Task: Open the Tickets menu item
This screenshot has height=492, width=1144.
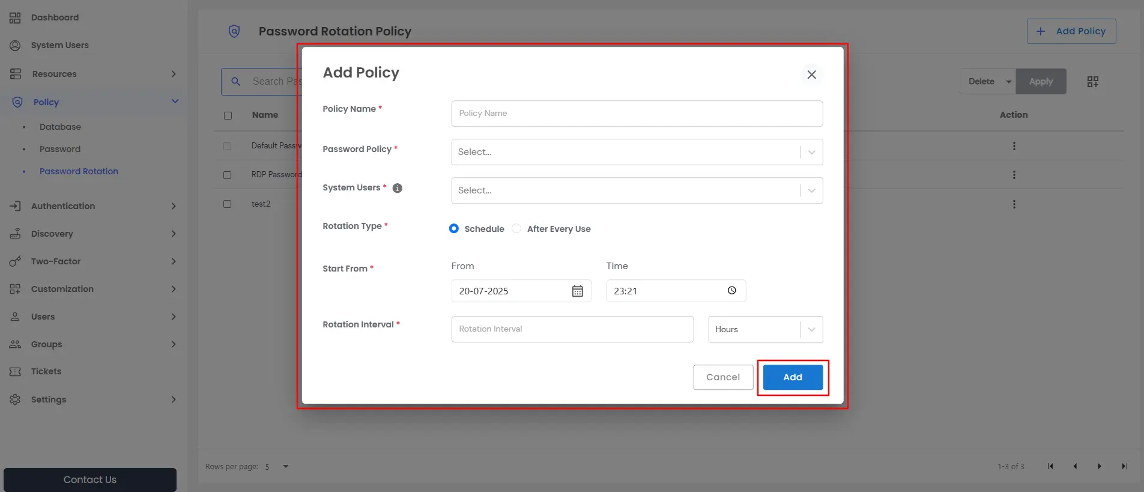Action: (46, 371)
